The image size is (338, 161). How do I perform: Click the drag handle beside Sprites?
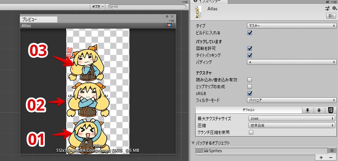(x=199, y=151)
